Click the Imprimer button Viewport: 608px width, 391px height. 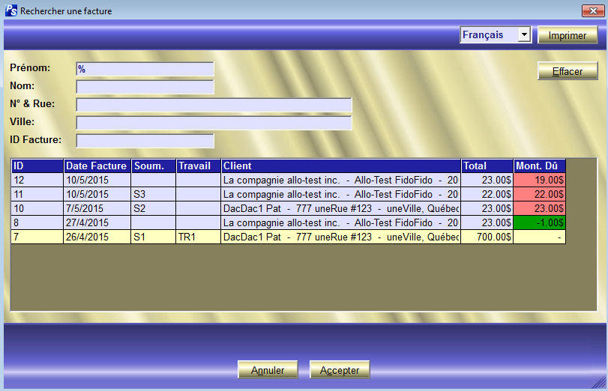click(x=568, y=35)
